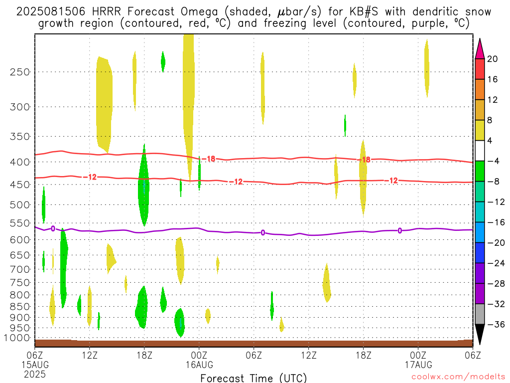This screenshot has width=510, height=383.
Task: Click the color scale value -28
Action: pos(496,283)
